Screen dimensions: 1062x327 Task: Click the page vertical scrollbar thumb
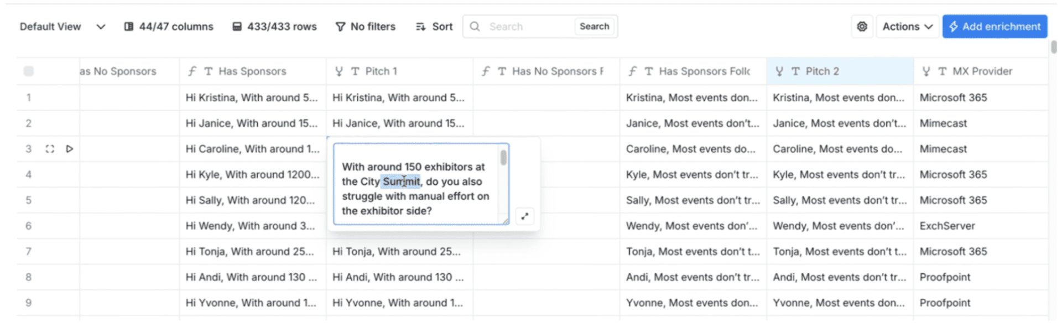click(x=1054, y=47)
